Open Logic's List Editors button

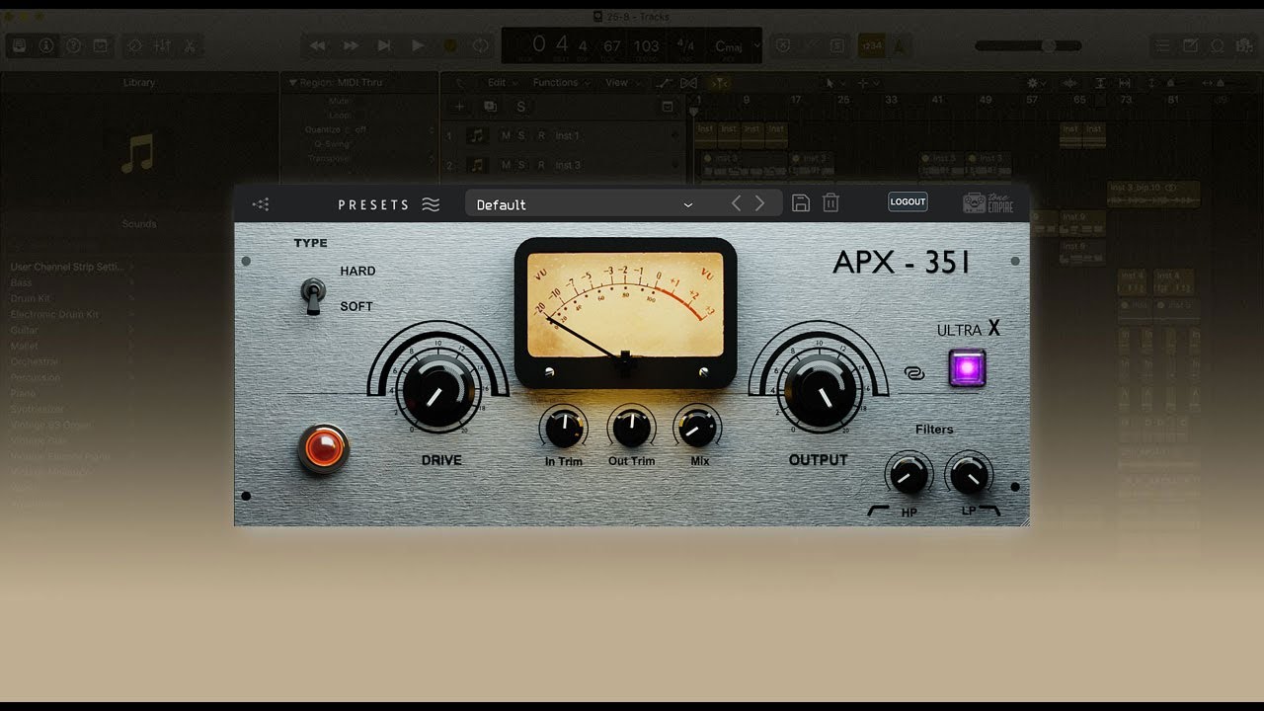(x=1164, y=45)
